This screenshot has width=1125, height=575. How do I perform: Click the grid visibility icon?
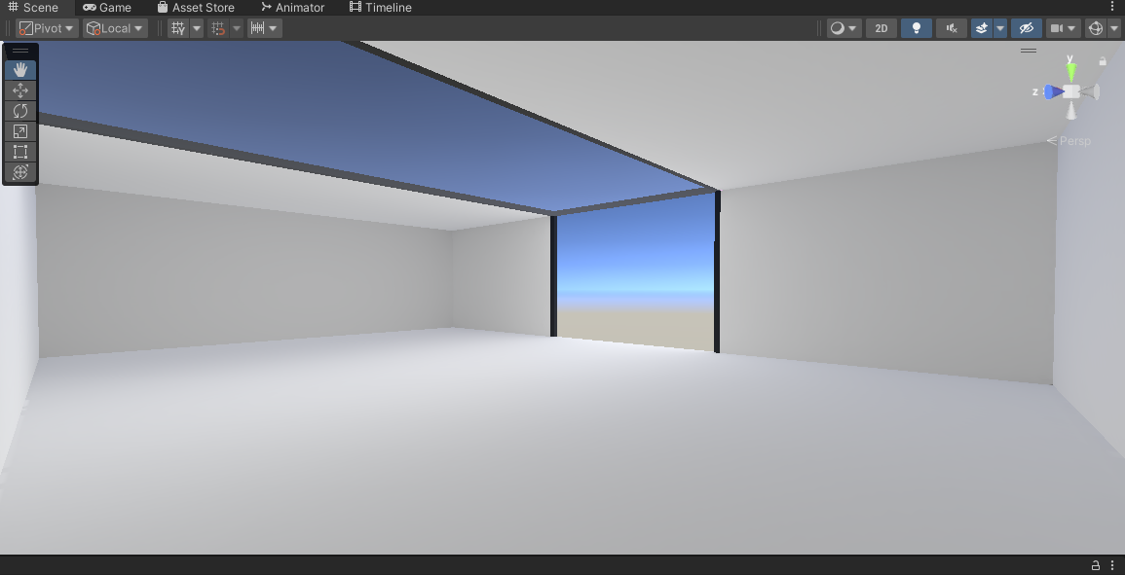point(178,28)
